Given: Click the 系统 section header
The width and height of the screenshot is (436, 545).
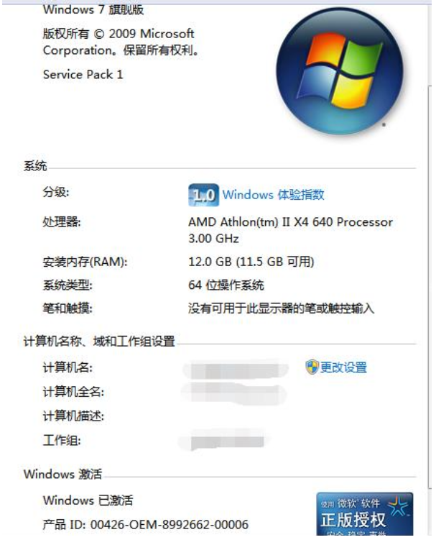Looking at the screenshot, I should coord(35,166).
